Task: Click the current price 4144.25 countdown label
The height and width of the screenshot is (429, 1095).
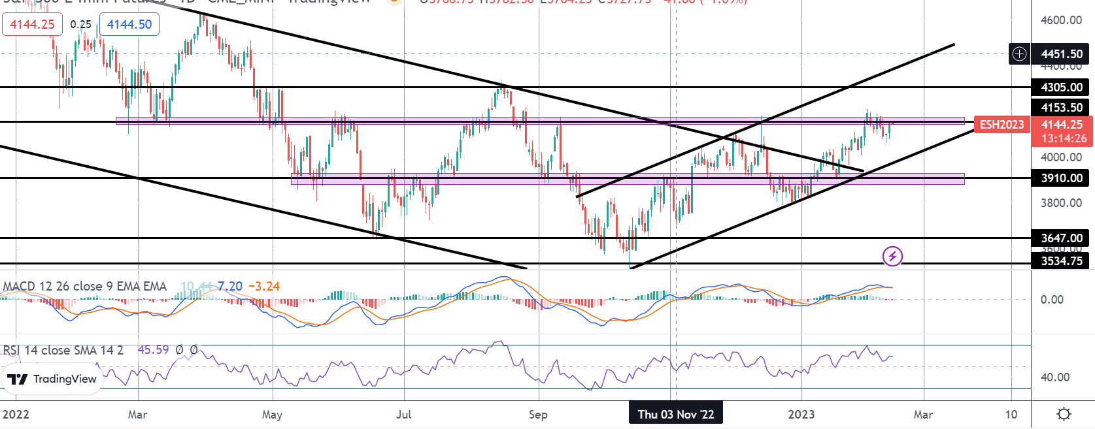Action: (x=1062, y=131)
